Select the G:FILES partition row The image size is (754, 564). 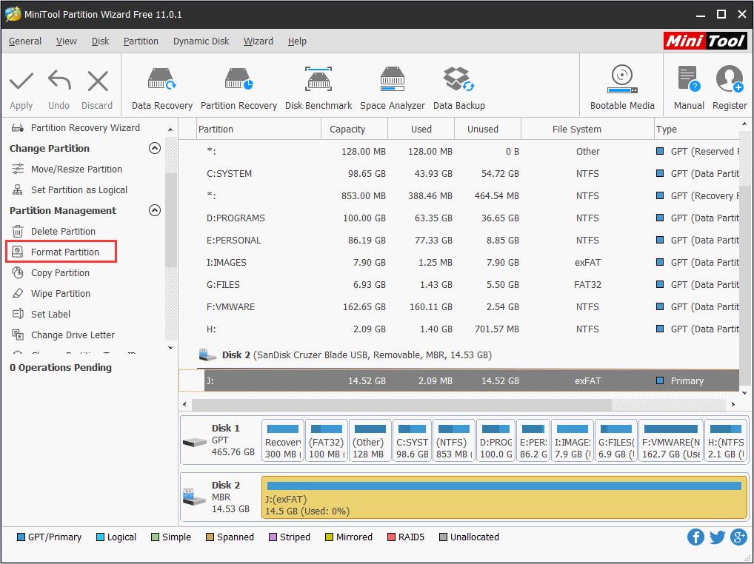point(458,284)
